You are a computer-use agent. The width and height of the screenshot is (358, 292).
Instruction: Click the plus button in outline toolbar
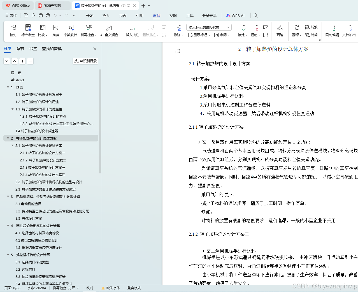pyautogui.click(x=22, y=61)
